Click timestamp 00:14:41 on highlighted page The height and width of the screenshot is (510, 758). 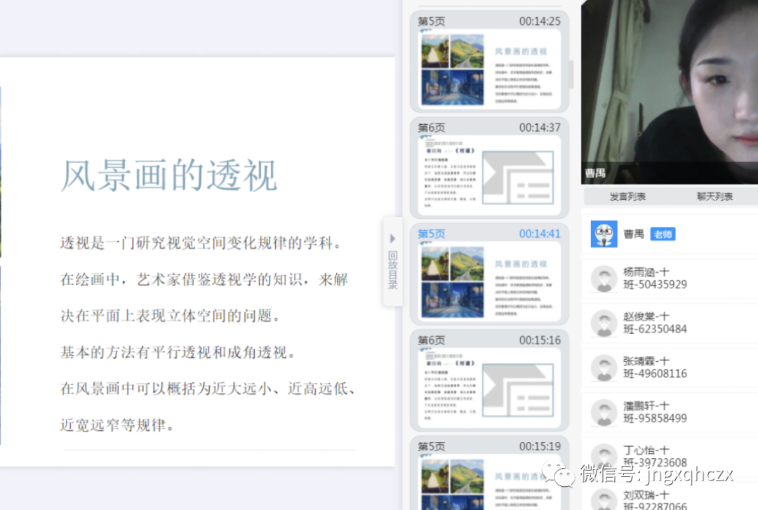click(x=540, y=234)
